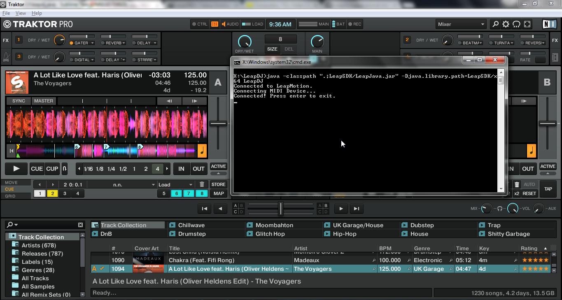Toggle fullscreen view icon in header
This screenshot has width=562, height=300.
point(527,24)
